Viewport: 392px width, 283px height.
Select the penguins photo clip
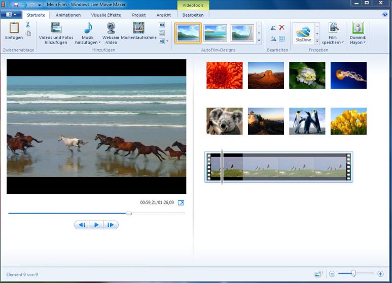(307, 121)
